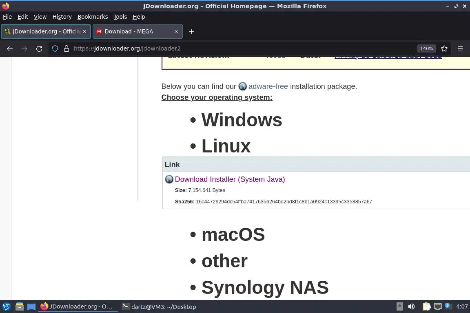The height and width of the screenshot is (313, 470).
Task: Click the globe icon beside Download Installer
Action: (169, 179)
